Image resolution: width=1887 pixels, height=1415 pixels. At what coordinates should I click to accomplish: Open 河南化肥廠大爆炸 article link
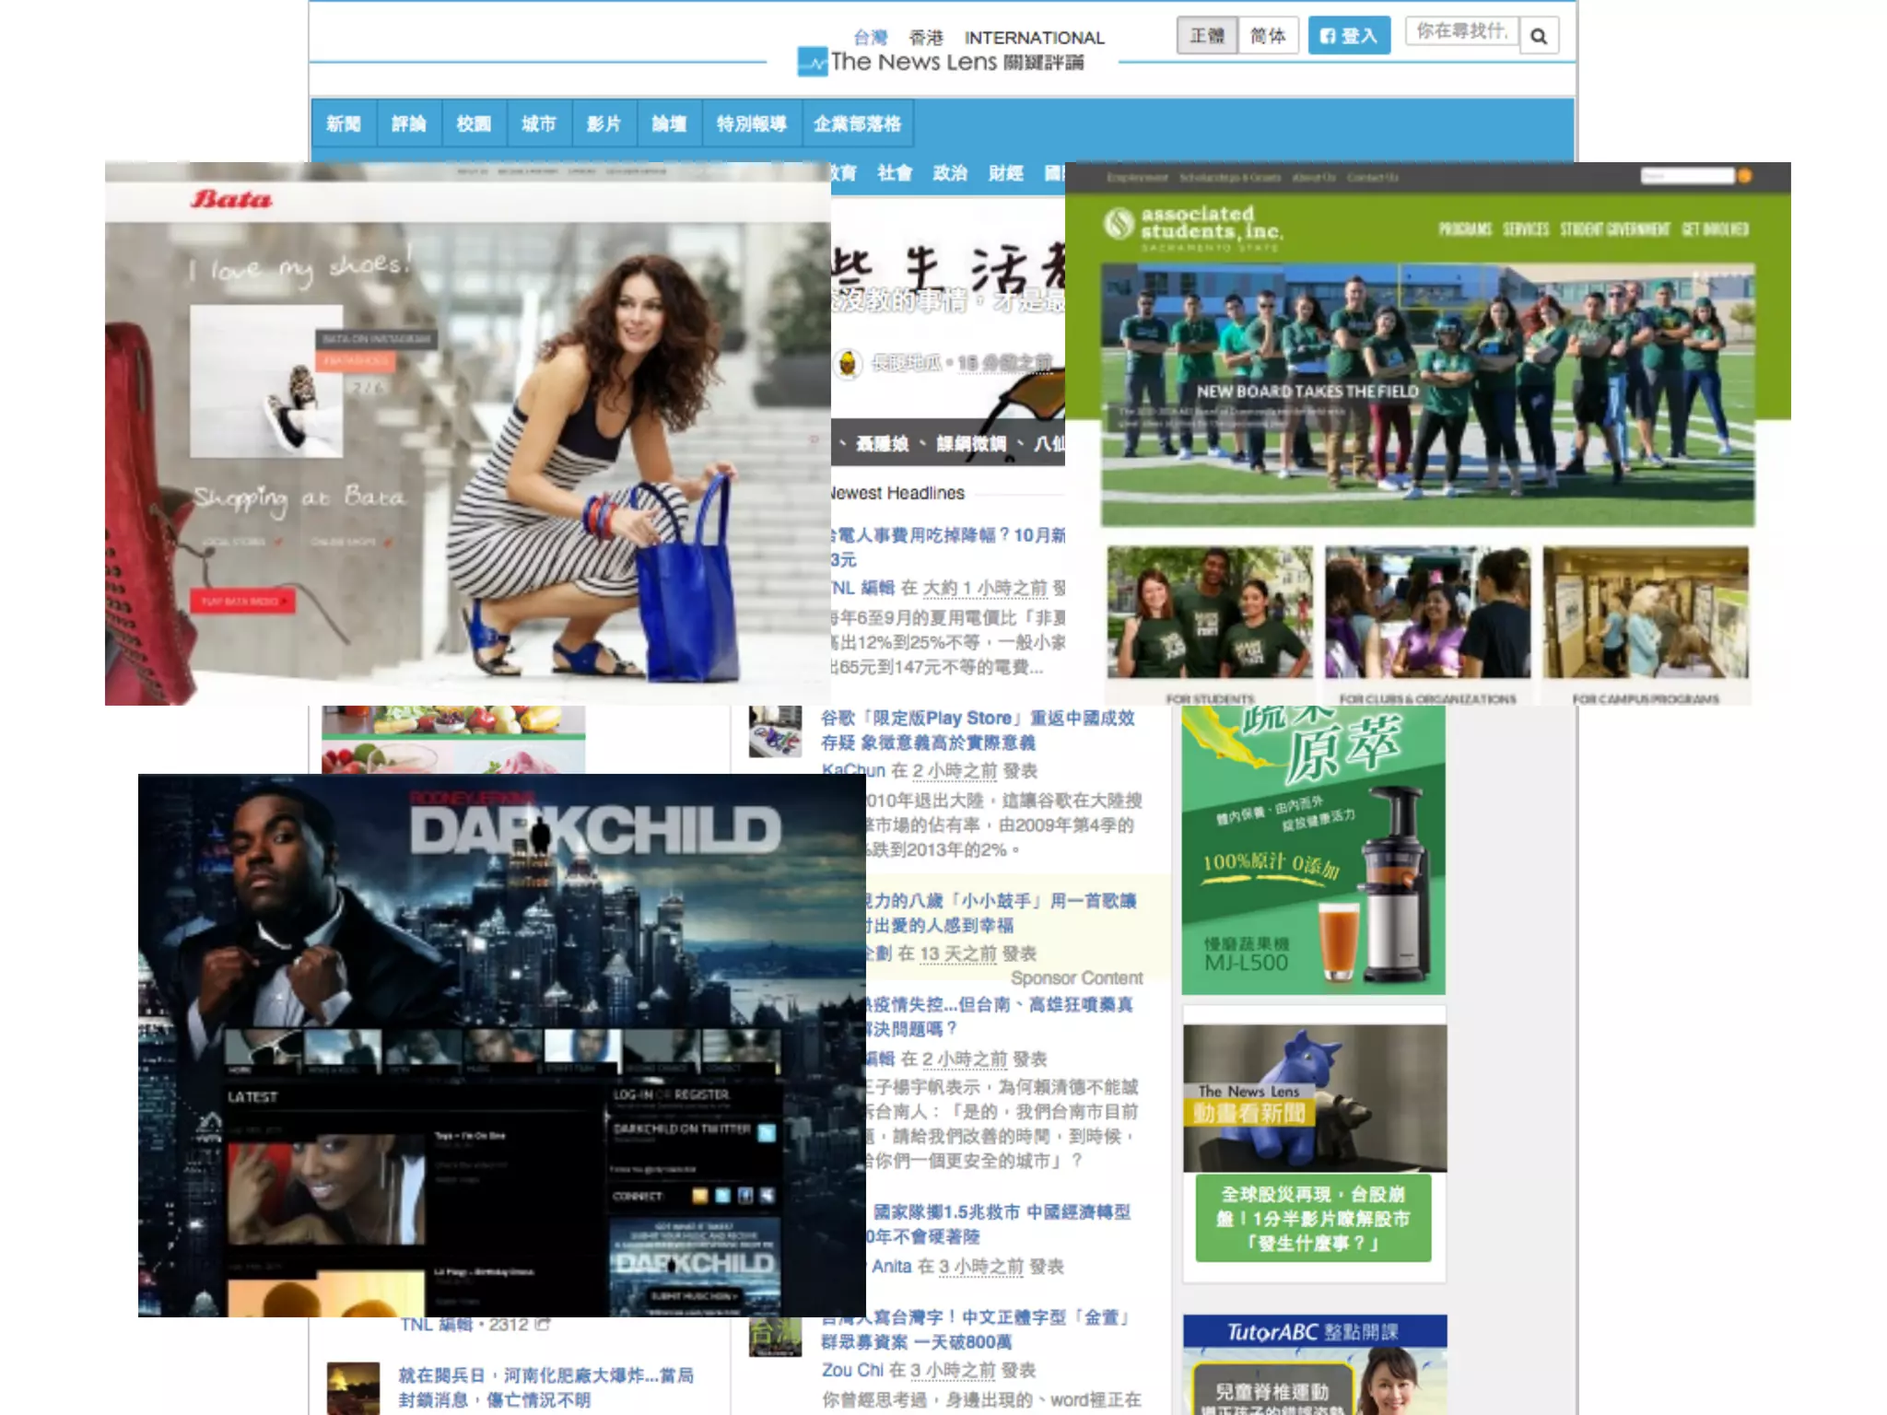545,1387
